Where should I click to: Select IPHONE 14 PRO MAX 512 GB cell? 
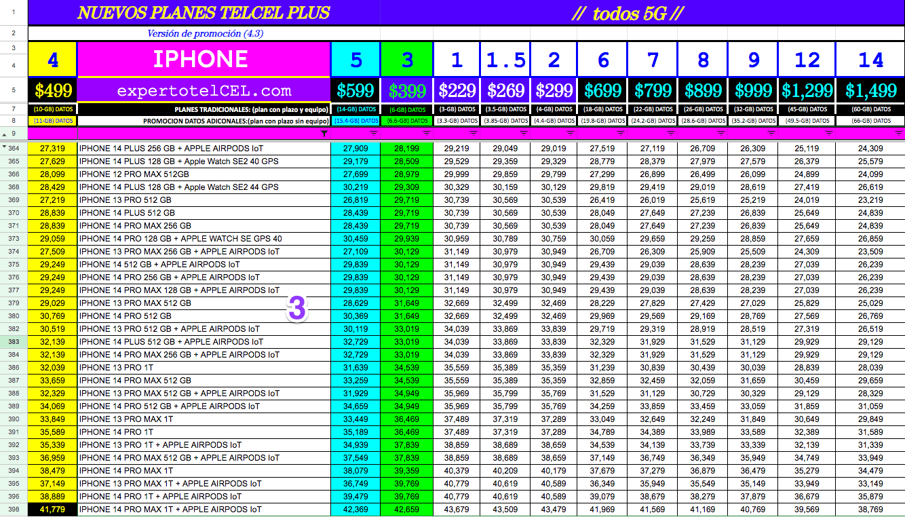[x=204, y=381]
